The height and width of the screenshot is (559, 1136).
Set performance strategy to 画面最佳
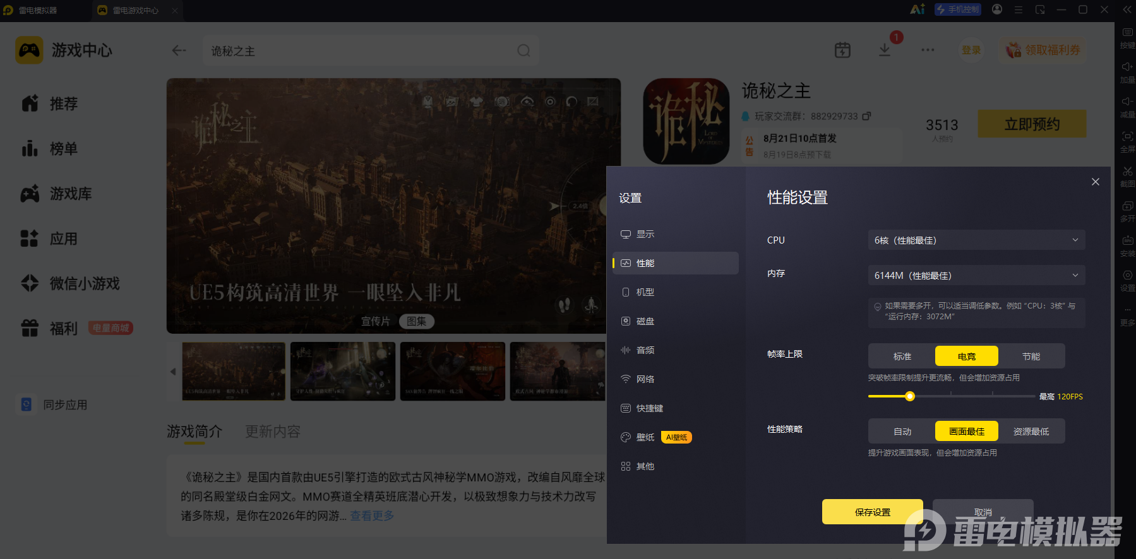coord(967,431)
